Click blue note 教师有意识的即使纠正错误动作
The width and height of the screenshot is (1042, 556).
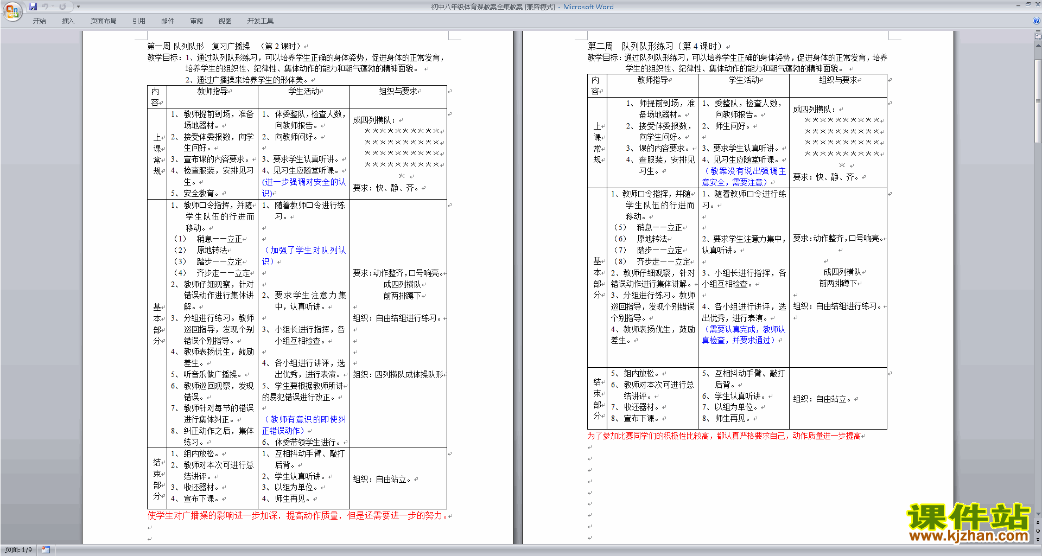tap(304, 425)
